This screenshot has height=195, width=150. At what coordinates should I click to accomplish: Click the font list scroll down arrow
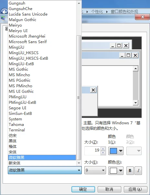[79, 163]
